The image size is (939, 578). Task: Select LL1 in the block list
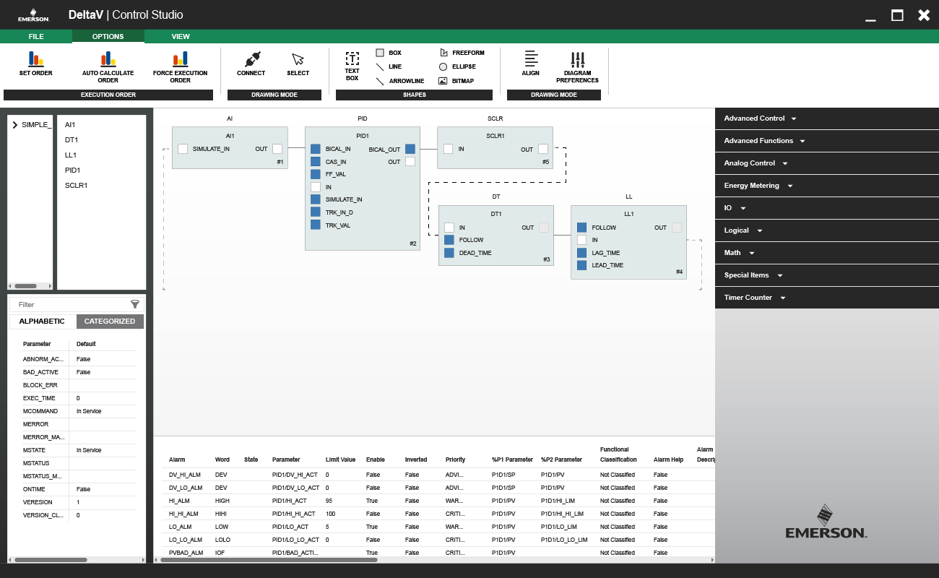(x=71, y=155)
